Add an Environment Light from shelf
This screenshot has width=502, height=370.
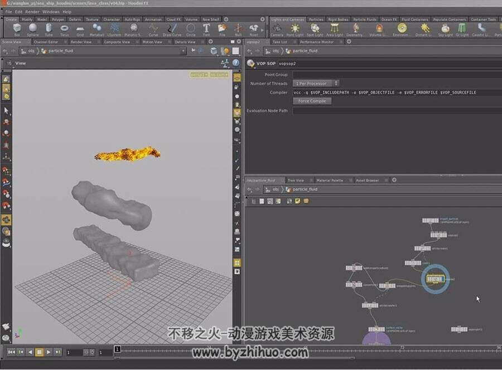click(x=401, y=30)
